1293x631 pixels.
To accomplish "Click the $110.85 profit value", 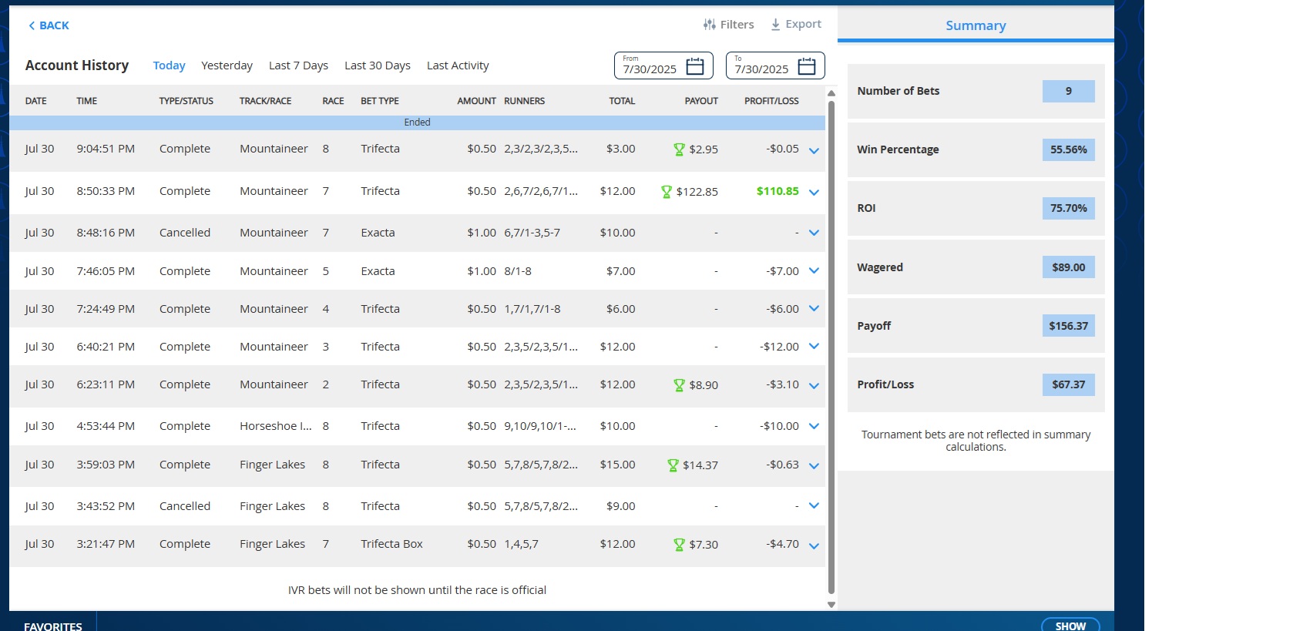I will click(777, 191).
